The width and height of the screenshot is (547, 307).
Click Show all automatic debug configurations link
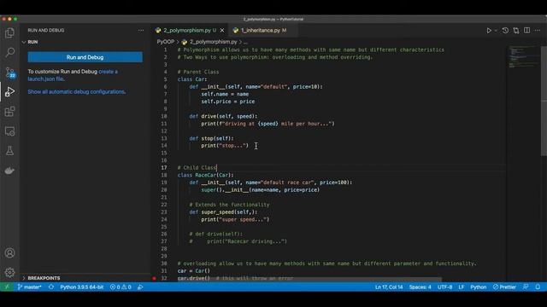77,92
